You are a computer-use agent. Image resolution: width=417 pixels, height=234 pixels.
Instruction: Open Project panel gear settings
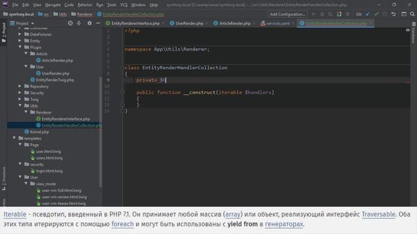(89, 23)
